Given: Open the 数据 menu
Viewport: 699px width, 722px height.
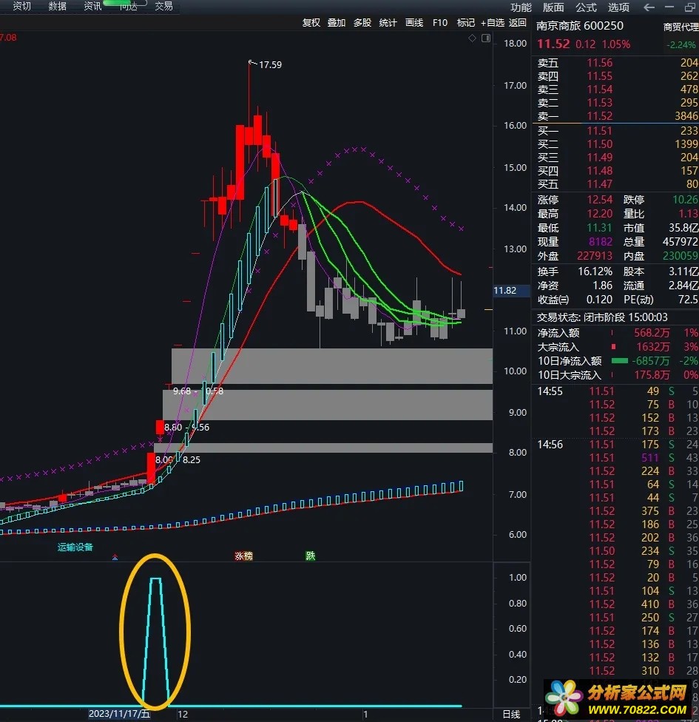Looking at the screenshot, I should (57, 6).
